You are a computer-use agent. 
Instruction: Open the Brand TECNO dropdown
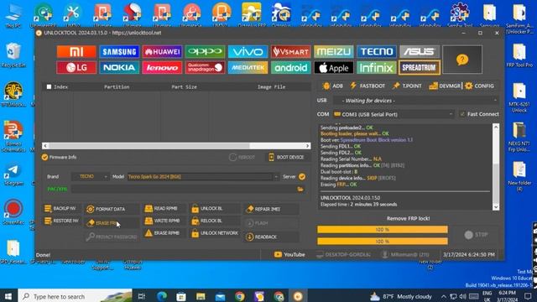91,177
